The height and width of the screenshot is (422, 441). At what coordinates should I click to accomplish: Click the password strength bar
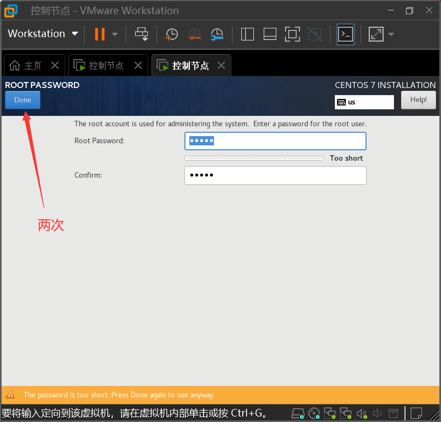254,158
